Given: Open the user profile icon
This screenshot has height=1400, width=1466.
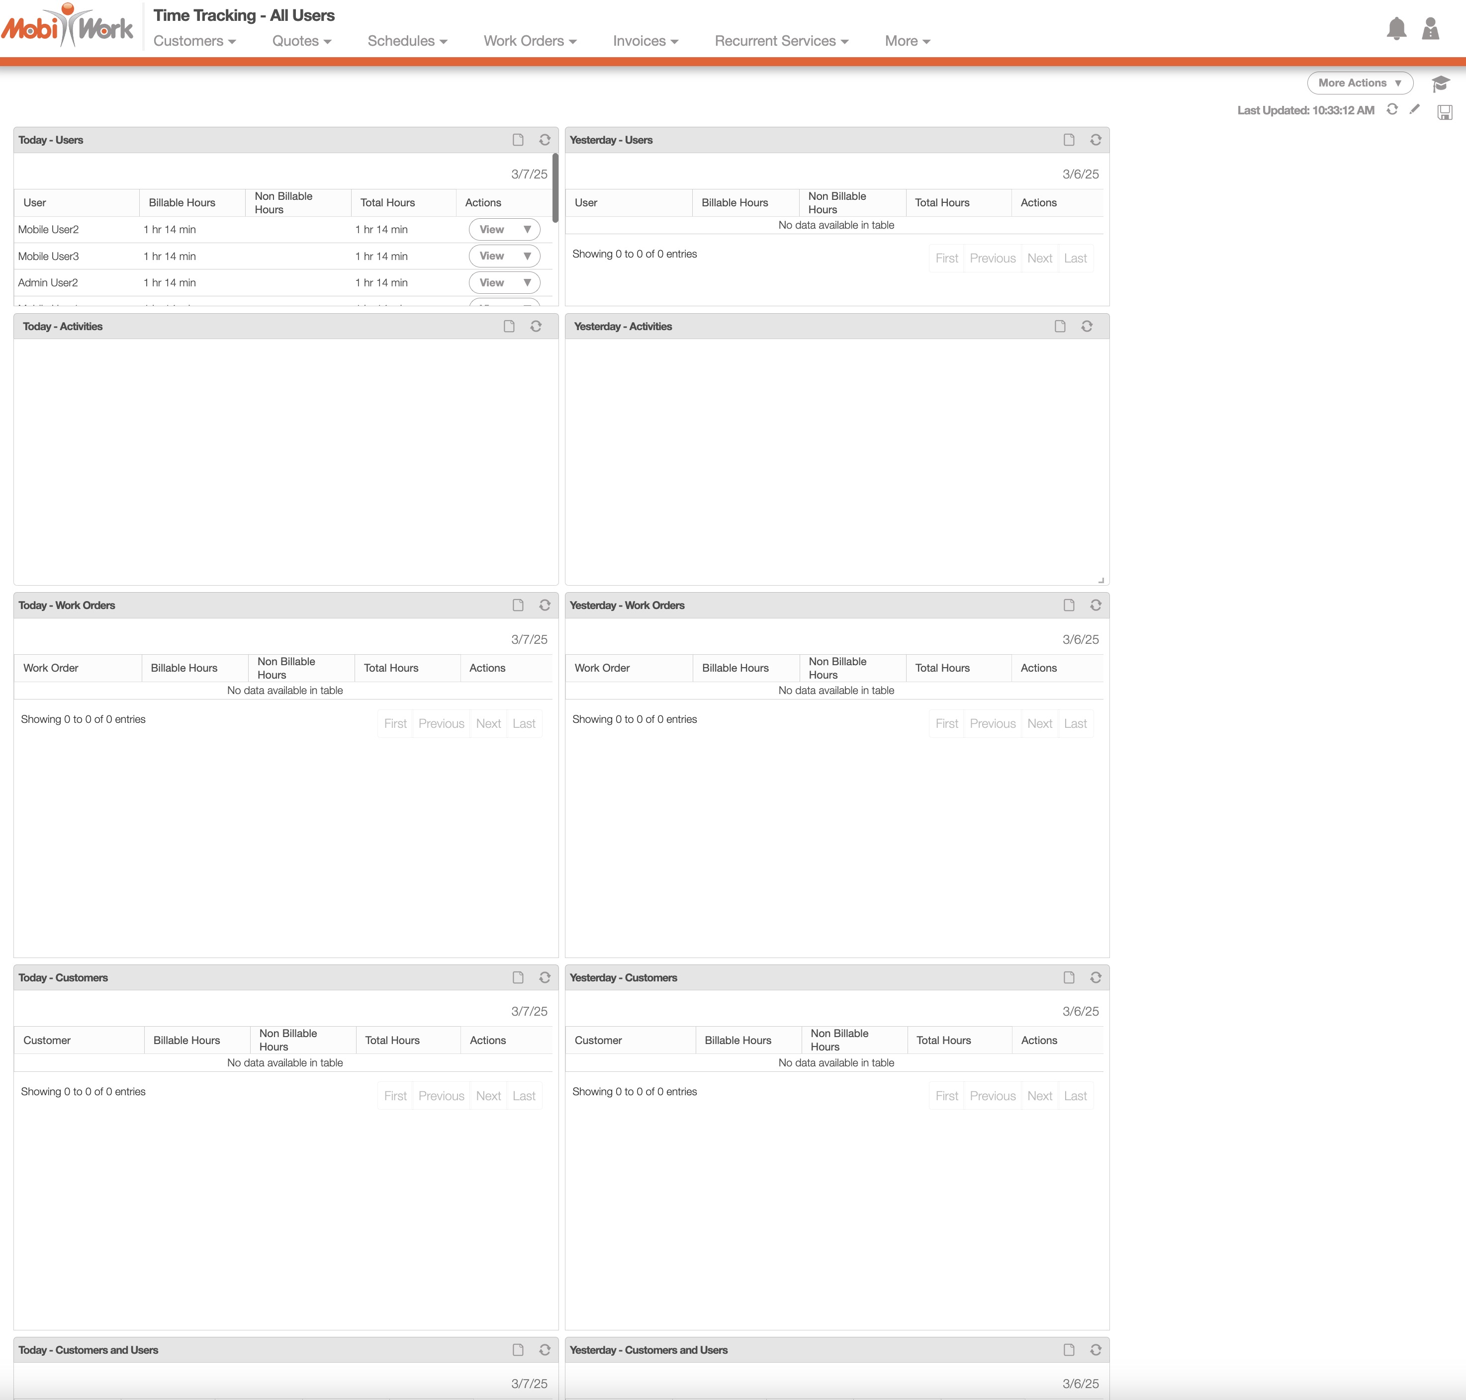Looking at the screenshot, I should pyautogui.click(x=1430, y=29).
